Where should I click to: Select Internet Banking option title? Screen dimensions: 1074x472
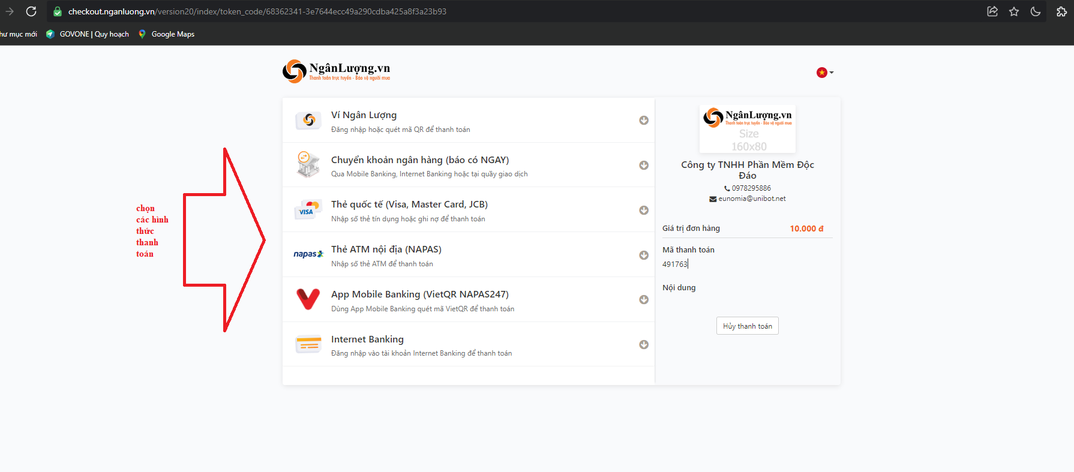click(x=367, y=339)
